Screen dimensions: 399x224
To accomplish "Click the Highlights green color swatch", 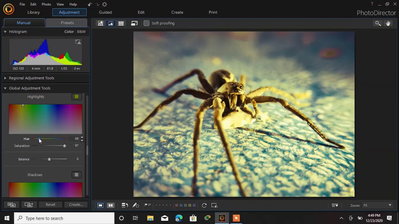I will 76,97.
